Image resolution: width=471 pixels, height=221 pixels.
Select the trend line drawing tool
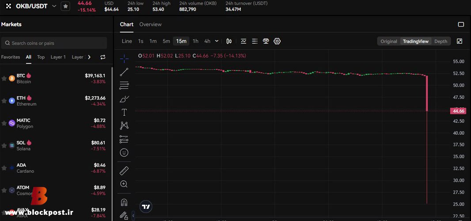click(124, 72)
